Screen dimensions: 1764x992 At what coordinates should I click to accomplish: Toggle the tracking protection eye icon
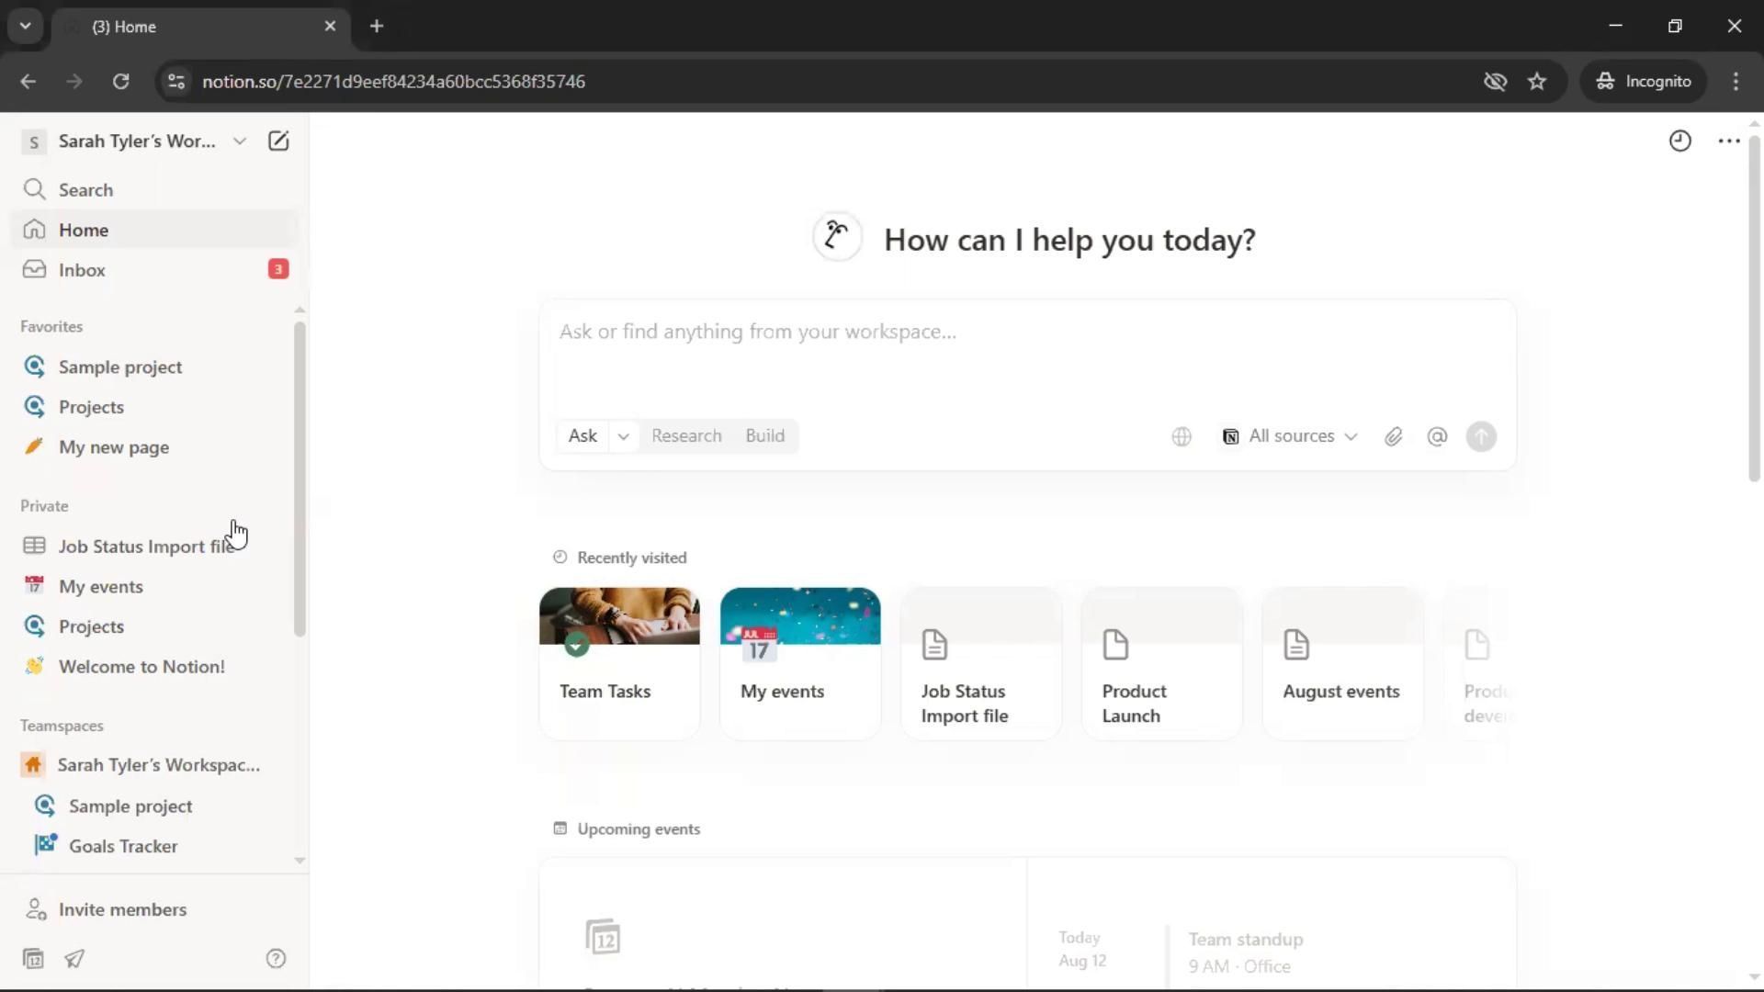1495,81
